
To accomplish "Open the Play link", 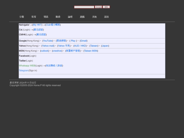I will coord(73,41).
